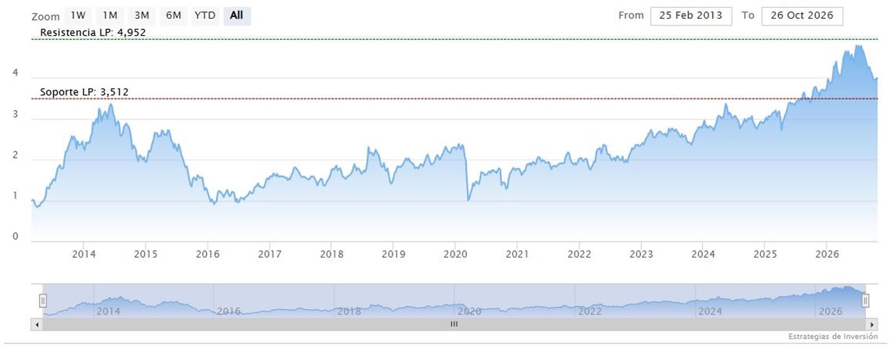Select the 1W zoom range

(x=78, y=16)
